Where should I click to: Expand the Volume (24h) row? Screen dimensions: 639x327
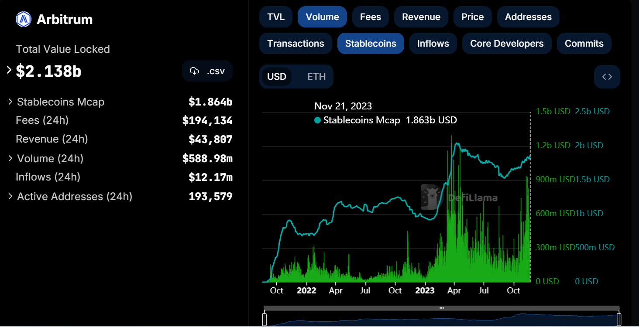click(10, 158)
